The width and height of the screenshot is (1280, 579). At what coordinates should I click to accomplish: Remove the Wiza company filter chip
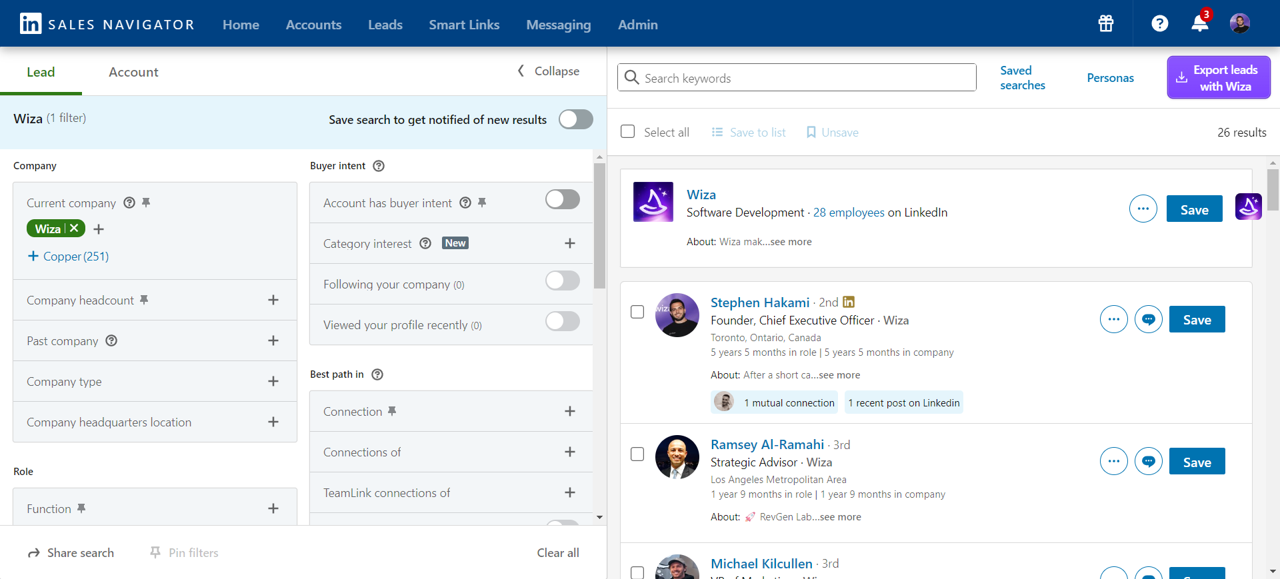74,228
